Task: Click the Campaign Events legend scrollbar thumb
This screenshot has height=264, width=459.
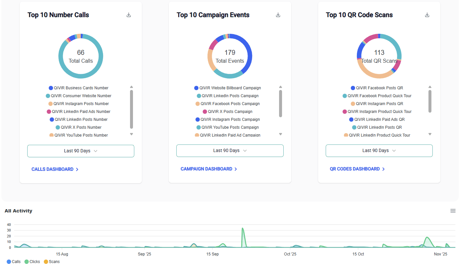Action: pos(280,103)
